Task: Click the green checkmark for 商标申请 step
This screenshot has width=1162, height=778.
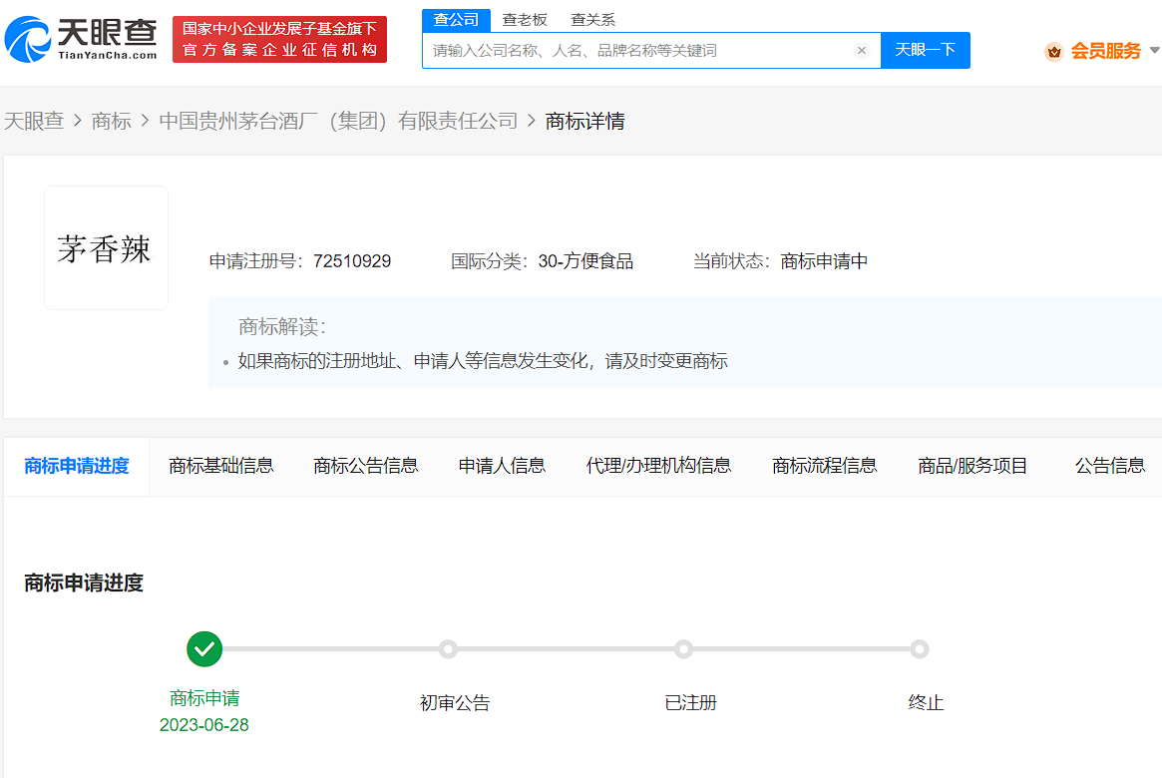Action: (204, 649)
